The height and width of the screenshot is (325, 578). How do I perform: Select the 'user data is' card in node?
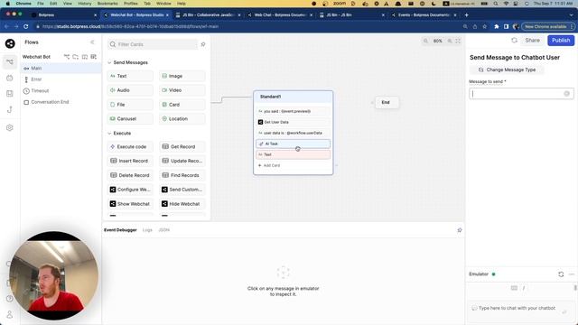coord(293,133)
